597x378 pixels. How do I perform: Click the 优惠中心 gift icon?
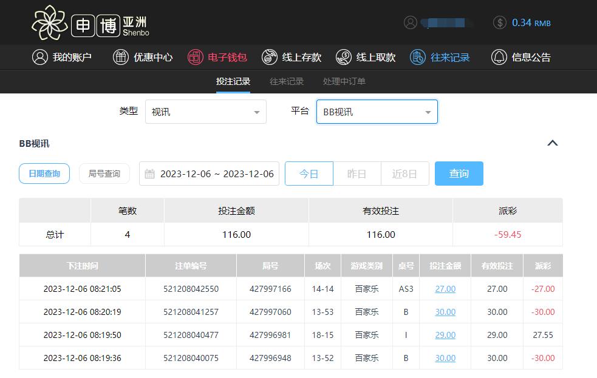[121, 57]
